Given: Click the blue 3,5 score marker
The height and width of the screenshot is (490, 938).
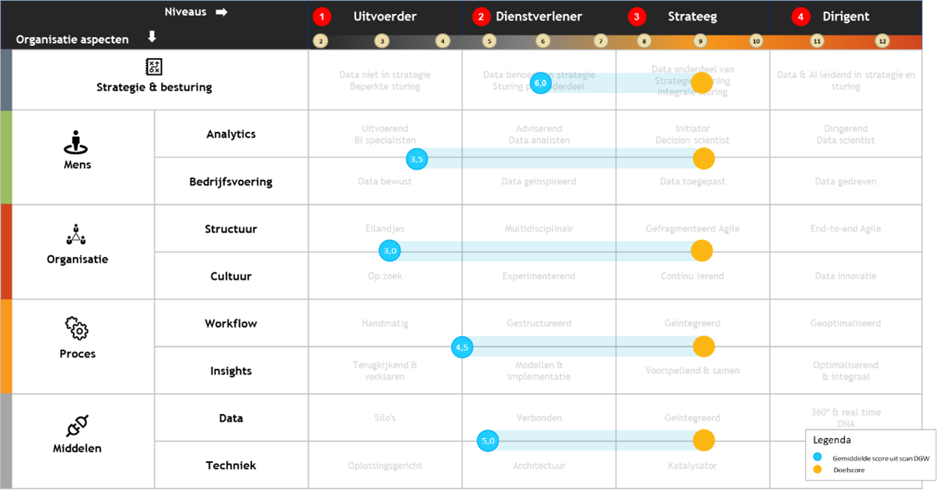Looking at the screenshot, I should pos(417,159).
